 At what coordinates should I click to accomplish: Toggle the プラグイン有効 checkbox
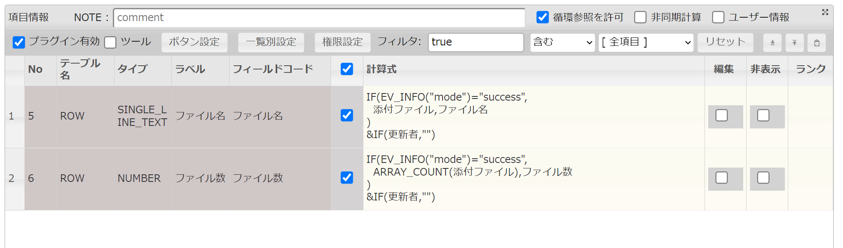click(x=19, y=42)
